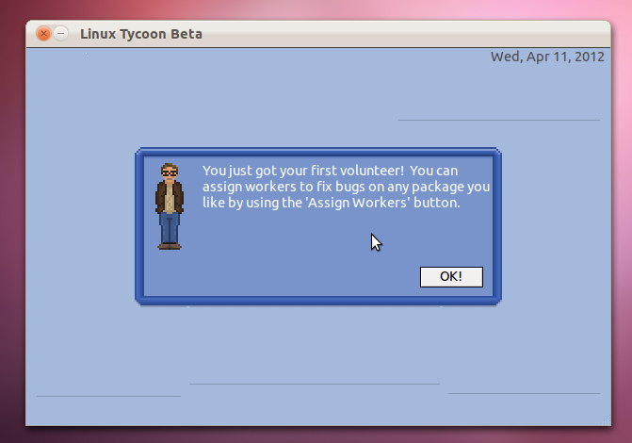632x443 pixels.
Task: Minimize the Linux Tycoon Beta window
Action: point(61,34)
